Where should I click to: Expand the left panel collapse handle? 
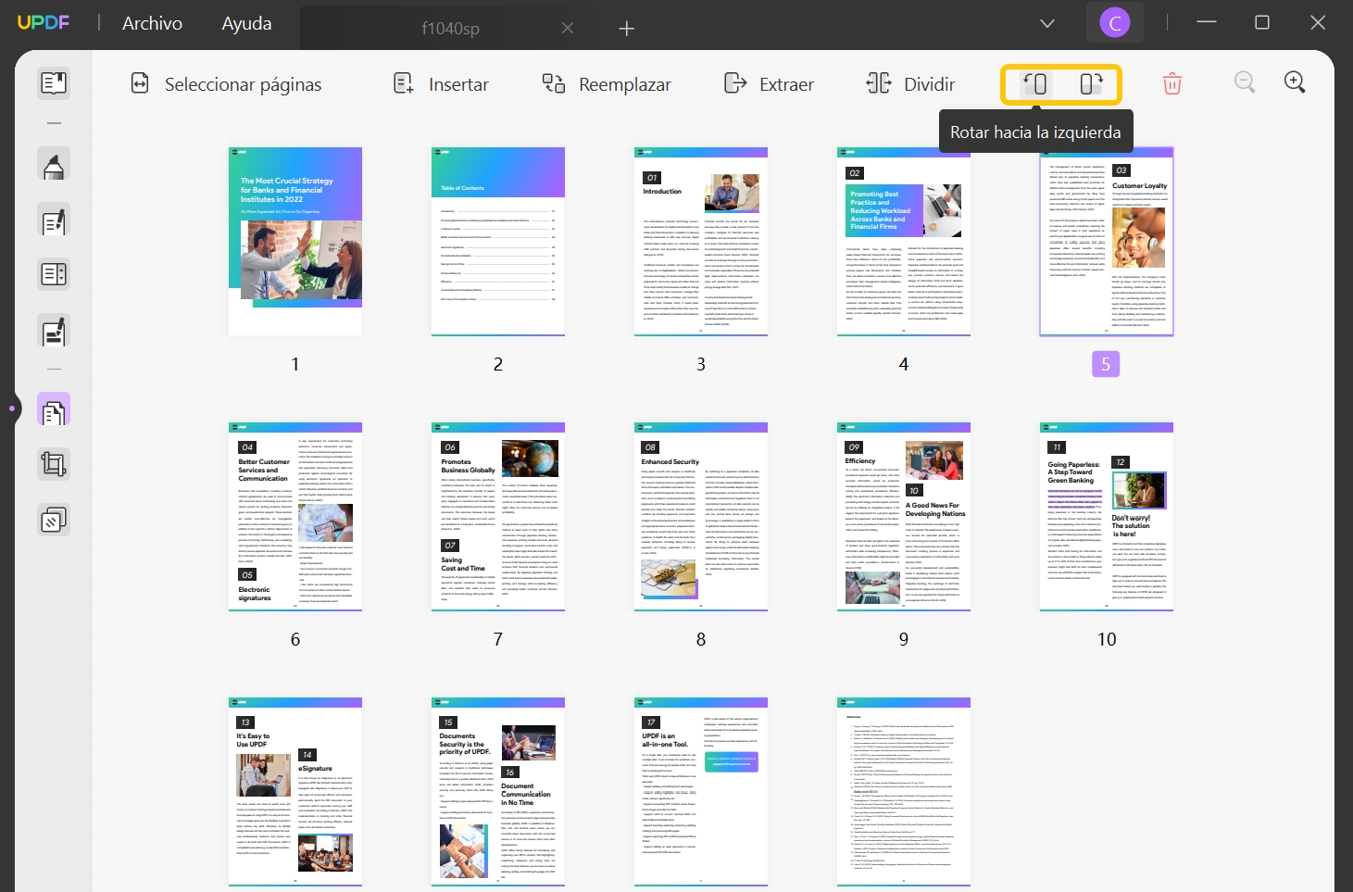pyautogui.click(x=12, y=408)
